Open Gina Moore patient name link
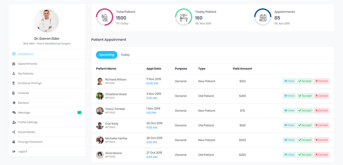This screenshot has width=343, height=165. click(x=113, y=153)
